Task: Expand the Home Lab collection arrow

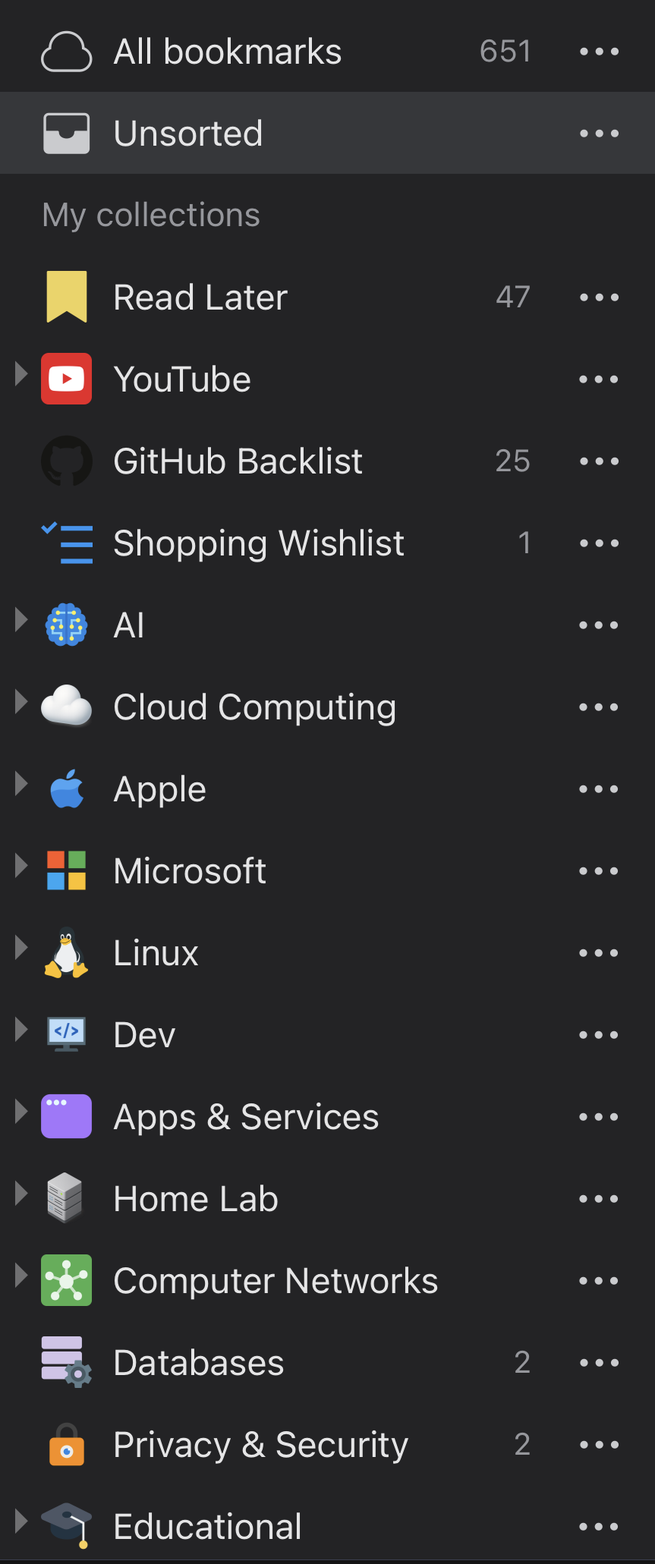Action: tap(21, 1194)
